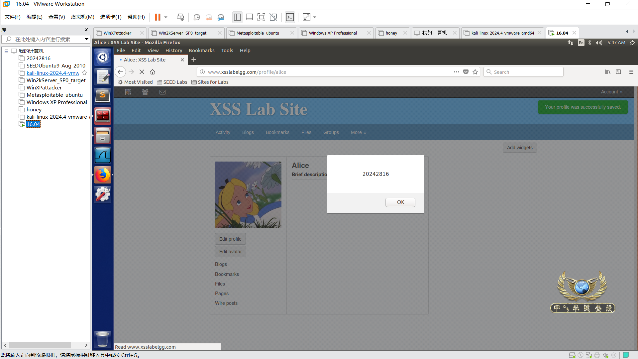Open Firefox hamburger menu

click(x=631, y=72)
